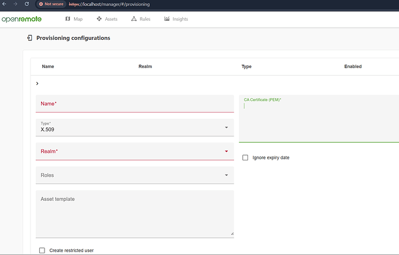The height and width of the screenshot is (255, 399).
Task: Open the Realm dropdown
Action: (134, 151)
